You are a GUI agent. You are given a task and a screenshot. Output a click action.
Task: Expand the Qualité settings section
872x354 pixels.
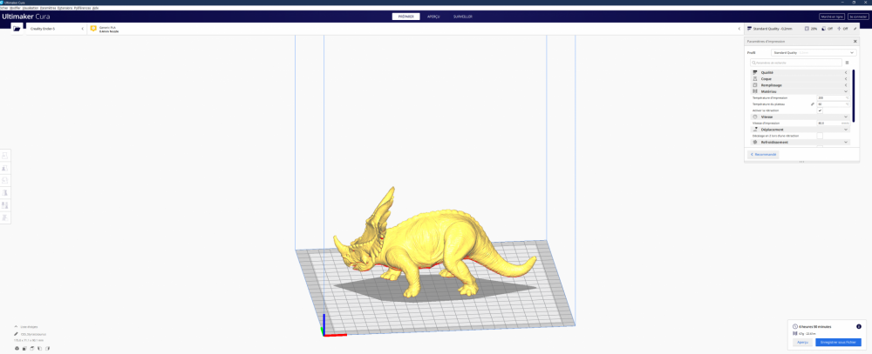coord(800,72)
